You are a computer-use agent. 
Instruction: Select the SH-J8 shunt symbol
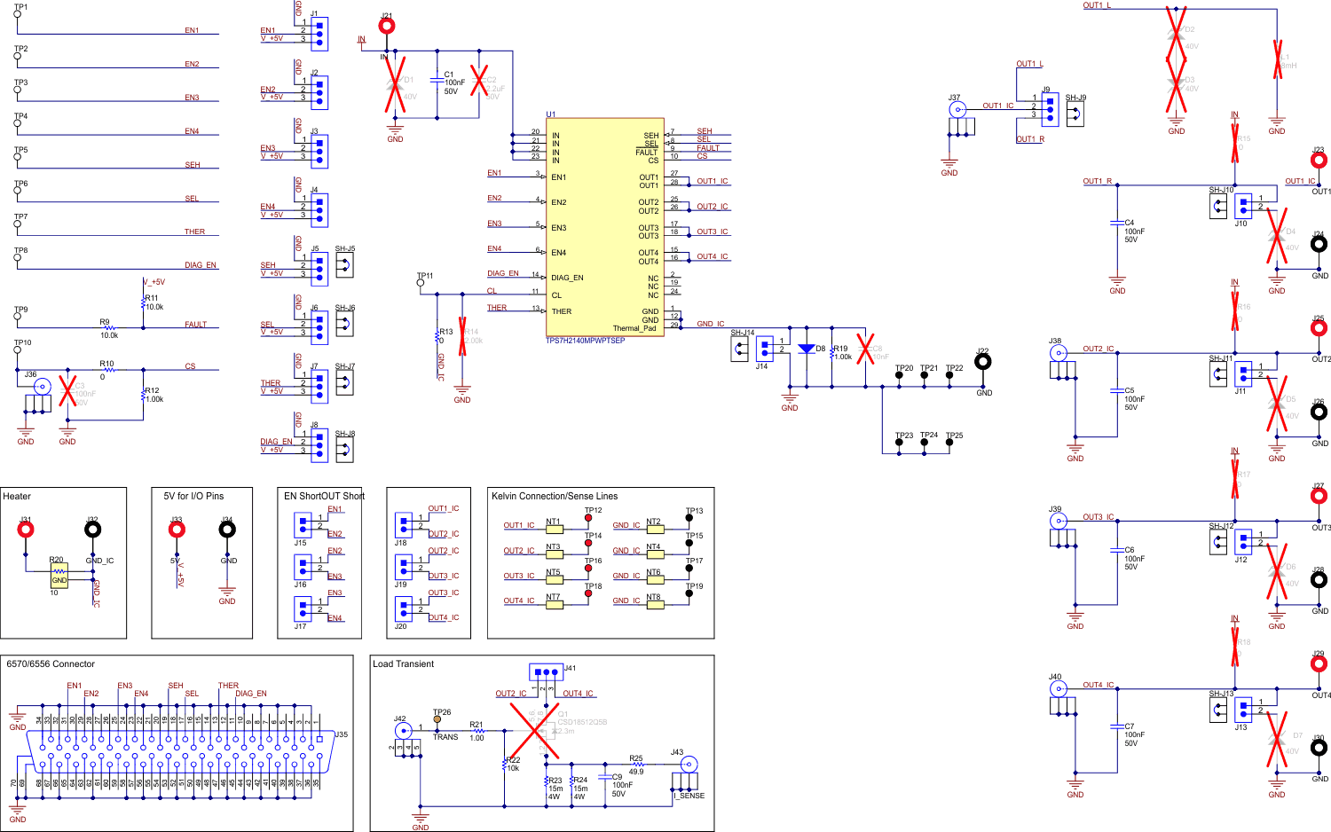click(x=344, y=449)
